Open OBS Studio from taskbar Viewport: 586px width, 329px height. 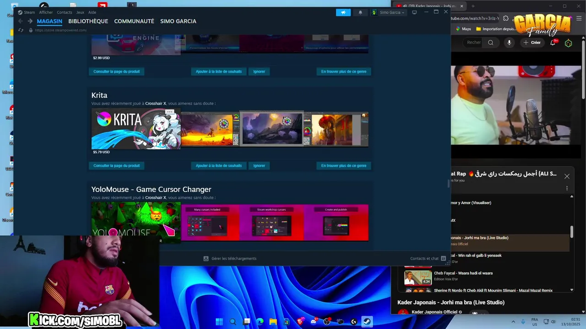coord(327,322)
